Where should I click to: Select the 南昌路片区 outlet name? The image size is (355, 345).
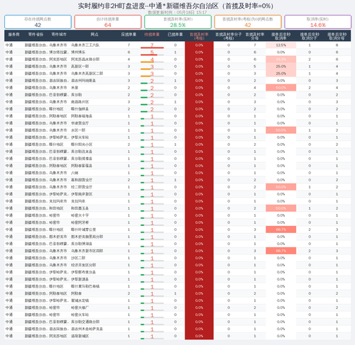[x=80, y=102]
